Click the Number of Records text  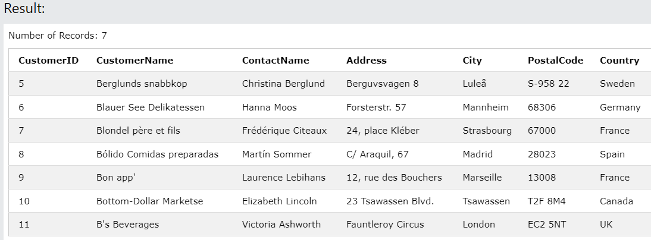pos(58,36)
